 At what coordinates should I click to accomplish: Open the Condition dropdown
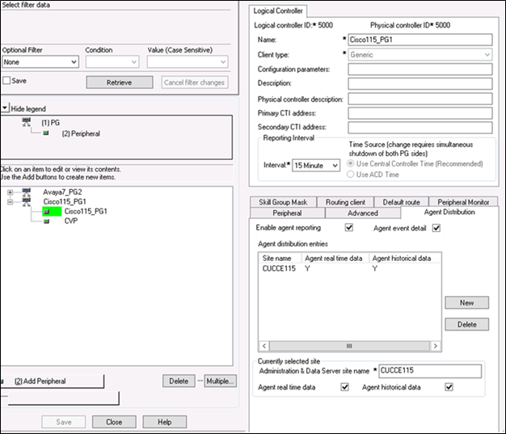[x=112, y=62]
